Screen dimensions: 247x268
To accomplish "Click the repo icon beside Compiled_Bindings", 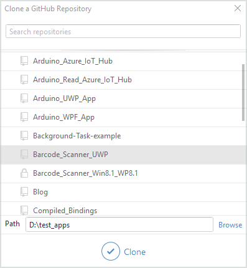I will click(24, 211).
